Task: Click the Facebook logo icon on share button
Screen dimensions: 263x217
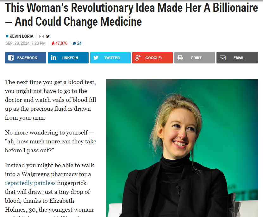Action: 11,58
